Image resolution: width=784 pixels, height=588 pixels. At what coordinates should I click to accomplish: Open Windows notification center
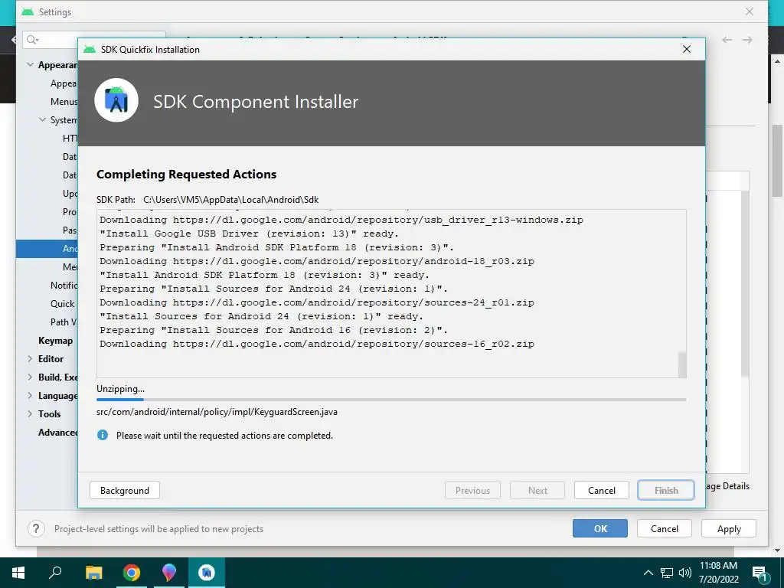(x=760, y=574)
